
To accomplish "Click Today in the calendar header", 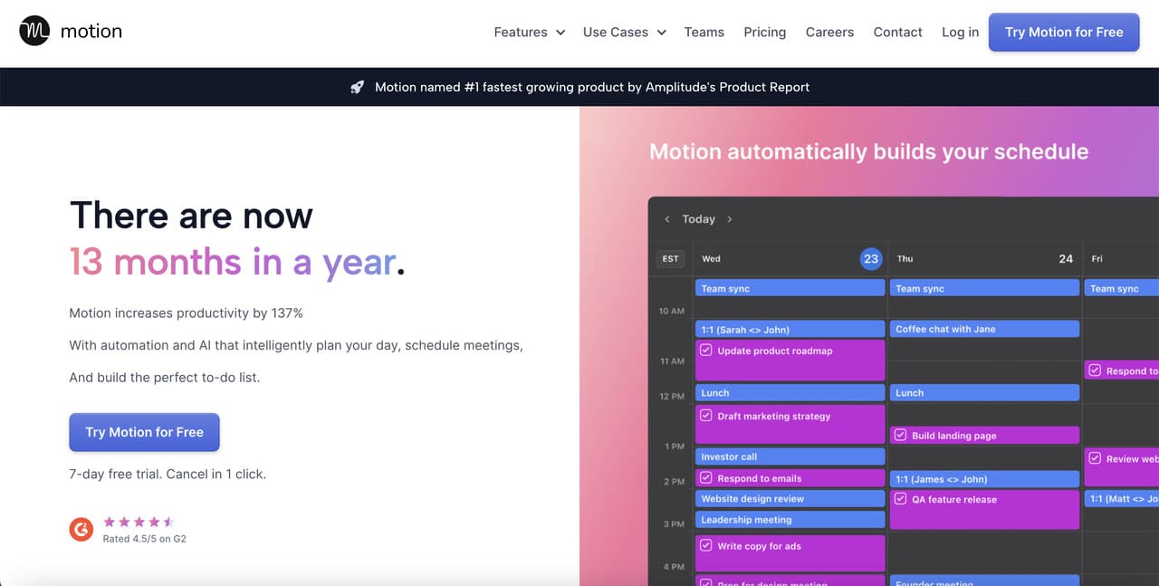I will click(698, 219).
